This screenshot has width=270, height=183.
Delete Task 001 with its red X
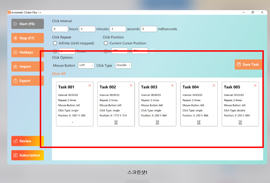click(x=90, y=86)
